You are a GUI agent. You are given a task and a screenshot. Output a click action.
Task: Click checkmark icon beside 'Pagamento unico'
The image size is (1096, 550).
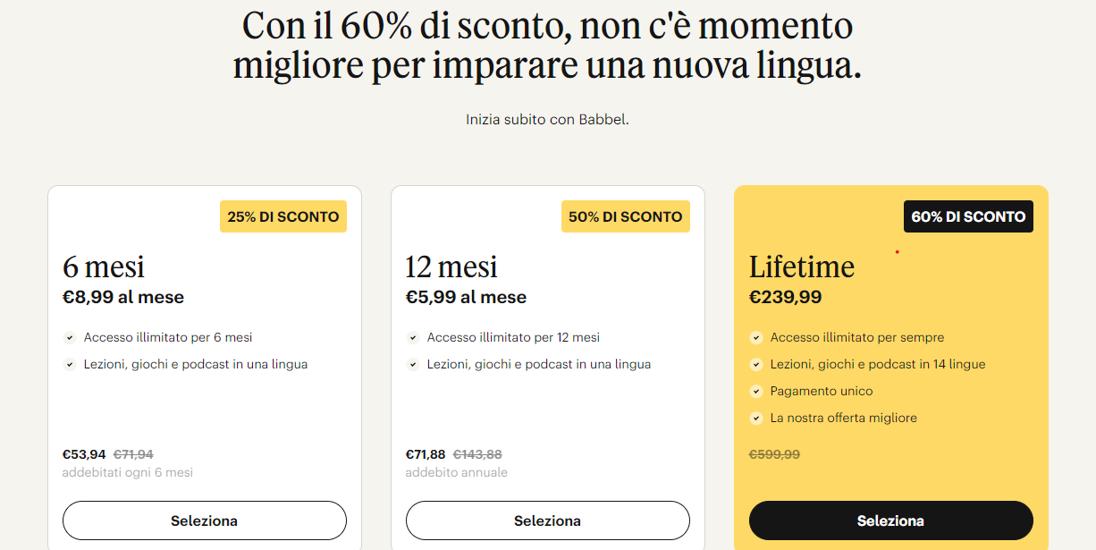[x=756, y=392]
